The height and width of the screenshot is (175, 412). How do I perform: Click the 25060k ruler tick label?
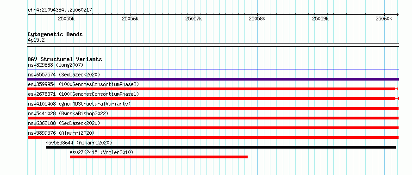(384, 19)
